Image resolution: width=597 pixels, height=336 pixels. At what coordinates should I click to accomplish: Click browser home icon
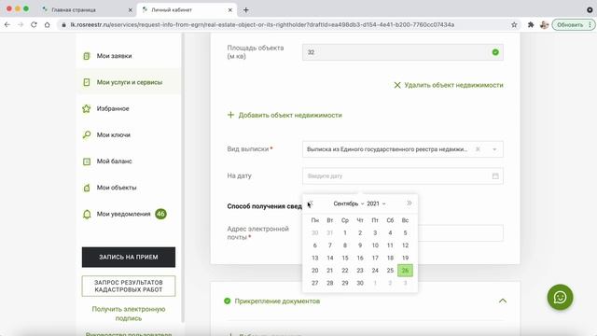(x=48, y=25)
